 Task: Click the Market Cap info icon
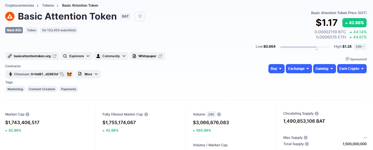27,114
